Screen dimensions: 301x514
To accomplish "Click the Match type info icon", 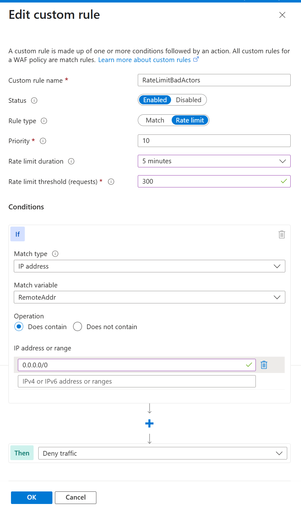I will [x=55, y=254].
